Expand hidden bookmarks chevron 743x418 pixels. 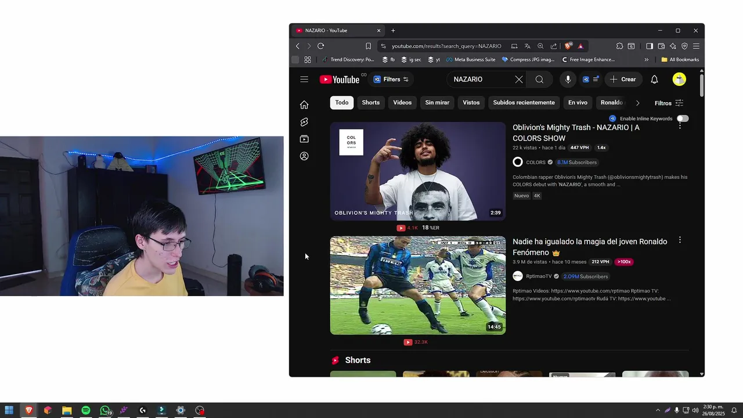click(x=646, y=59)
